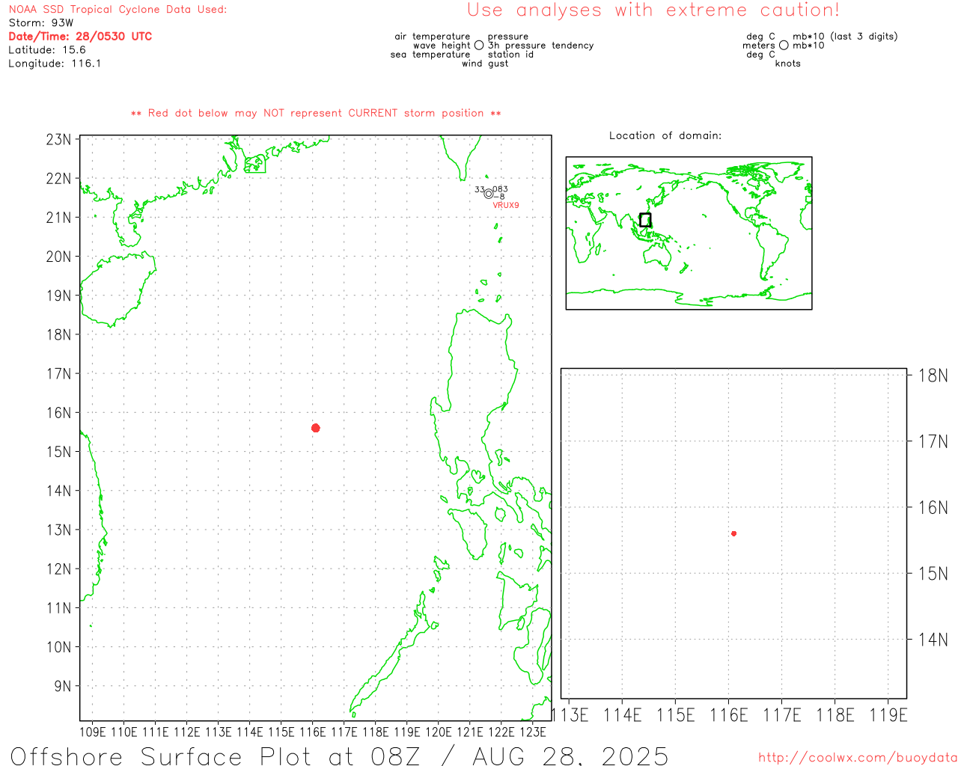Click the 'Location of domain:' label

pyautogui.click(x=665, y=135)
